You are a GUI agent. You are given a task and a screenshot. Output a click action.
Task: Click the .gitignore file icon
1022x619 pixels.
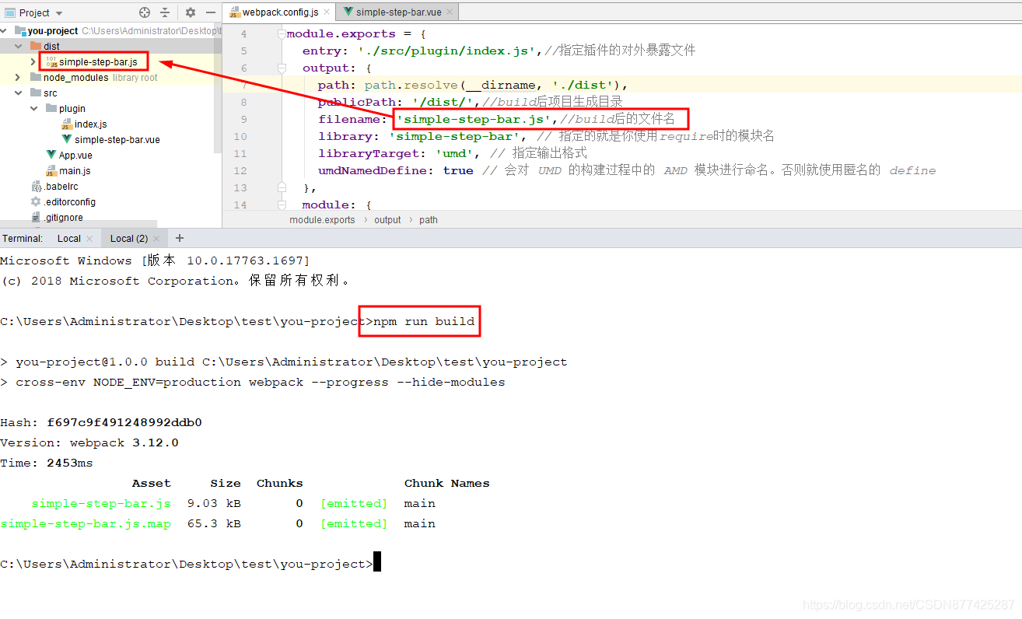pos(36,218)
